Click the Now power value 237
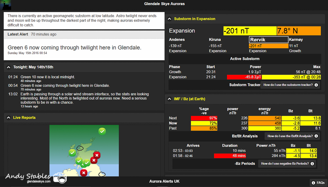Image resolution: width=328 pixels, height=187 pixels. [x=244, y=123]
